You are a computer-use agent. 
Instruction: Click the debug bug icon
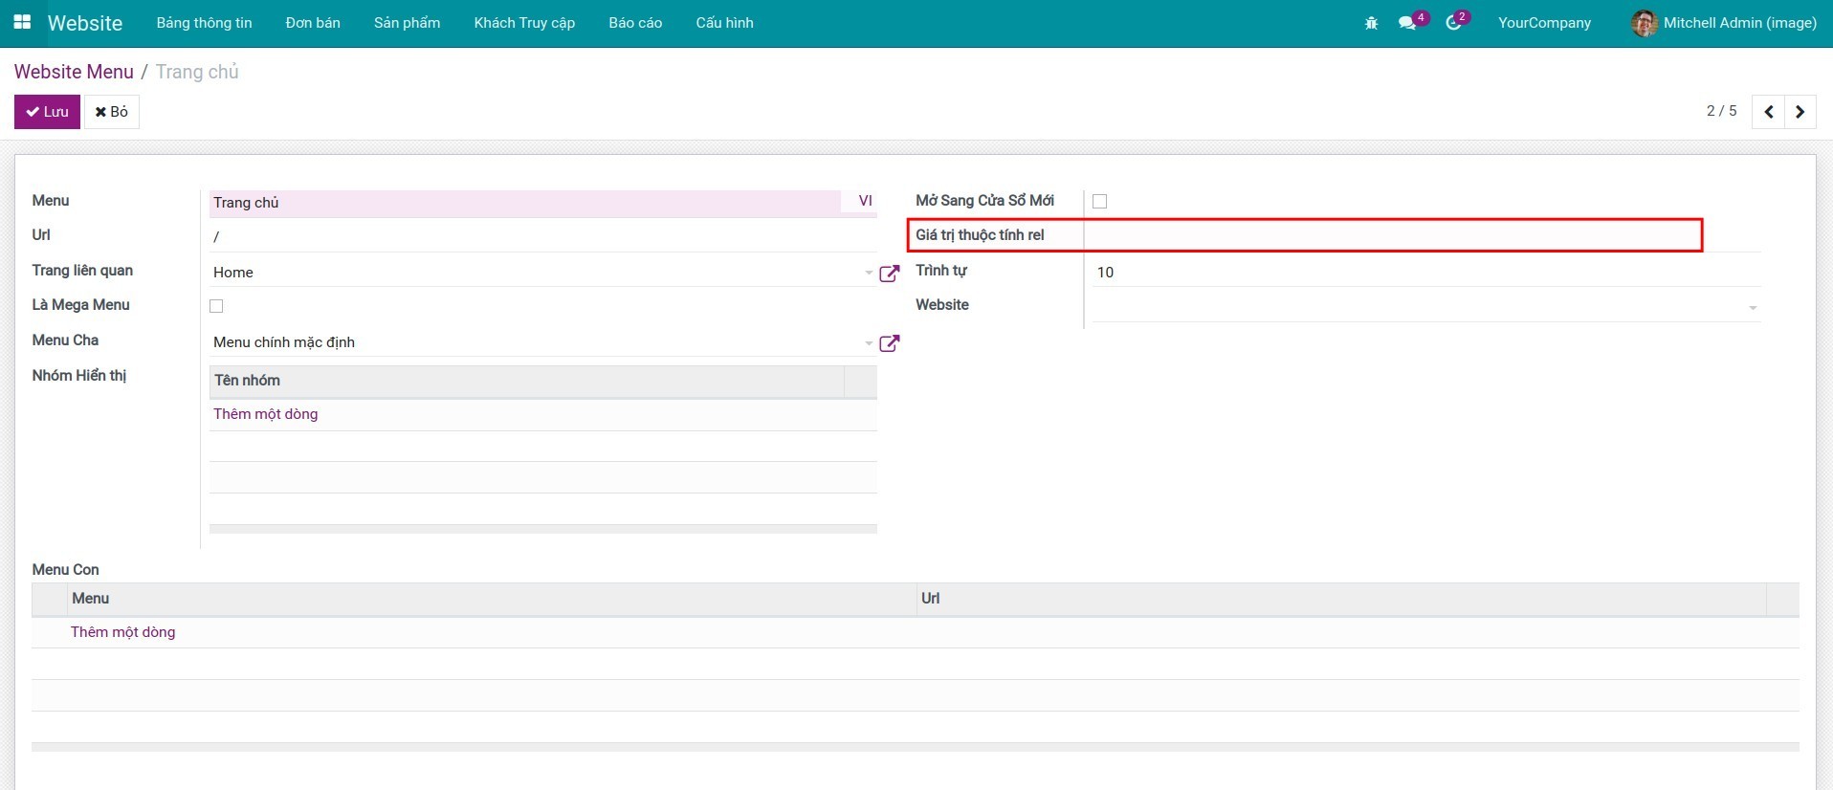[x=1371, y=23]
